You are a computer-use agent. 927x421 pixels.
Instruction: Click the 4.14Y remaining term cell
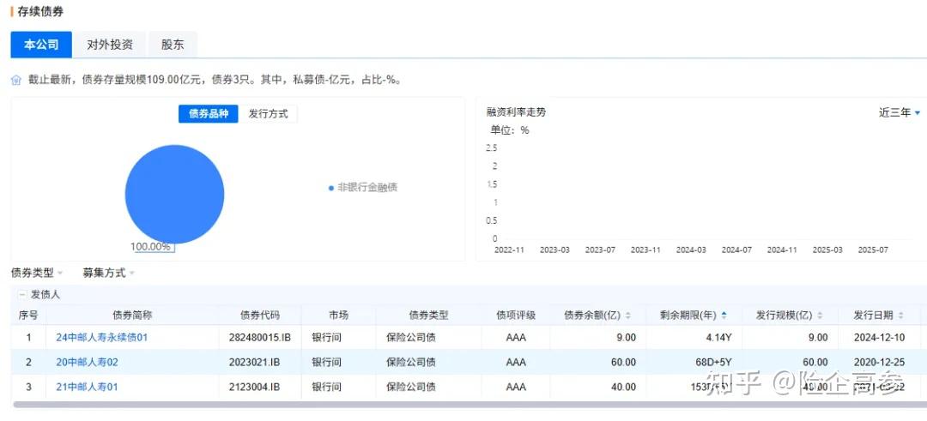(720, 338)
